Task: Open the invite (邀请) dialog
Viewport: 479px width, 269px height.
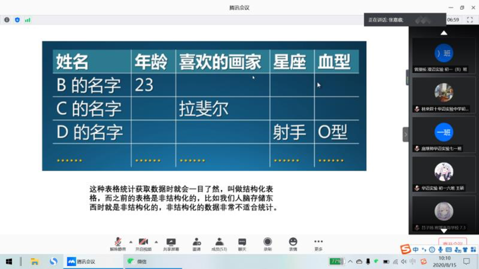Action: point(196,244)
